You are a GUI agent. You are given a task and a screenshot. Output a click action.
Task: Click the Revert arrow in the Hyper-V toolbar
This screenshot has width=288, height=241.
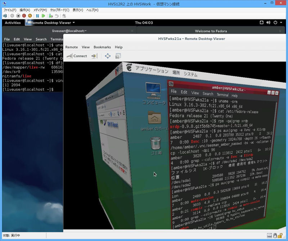coord(57,16)
